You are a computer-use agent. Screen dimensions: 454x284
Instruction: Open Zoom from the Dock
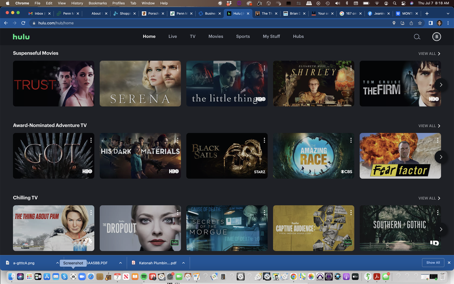[x=82, y=276]
